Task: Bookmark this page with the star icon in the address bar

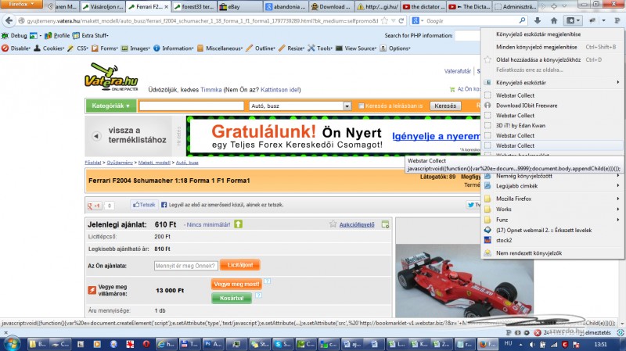Action: (x=384, y=21)
